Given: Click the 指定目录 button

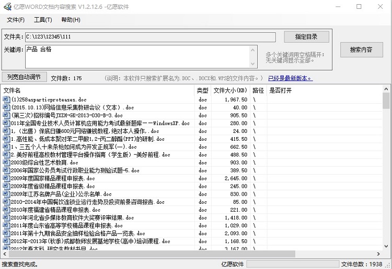Looking at the screenshot, I should point(306,37).
